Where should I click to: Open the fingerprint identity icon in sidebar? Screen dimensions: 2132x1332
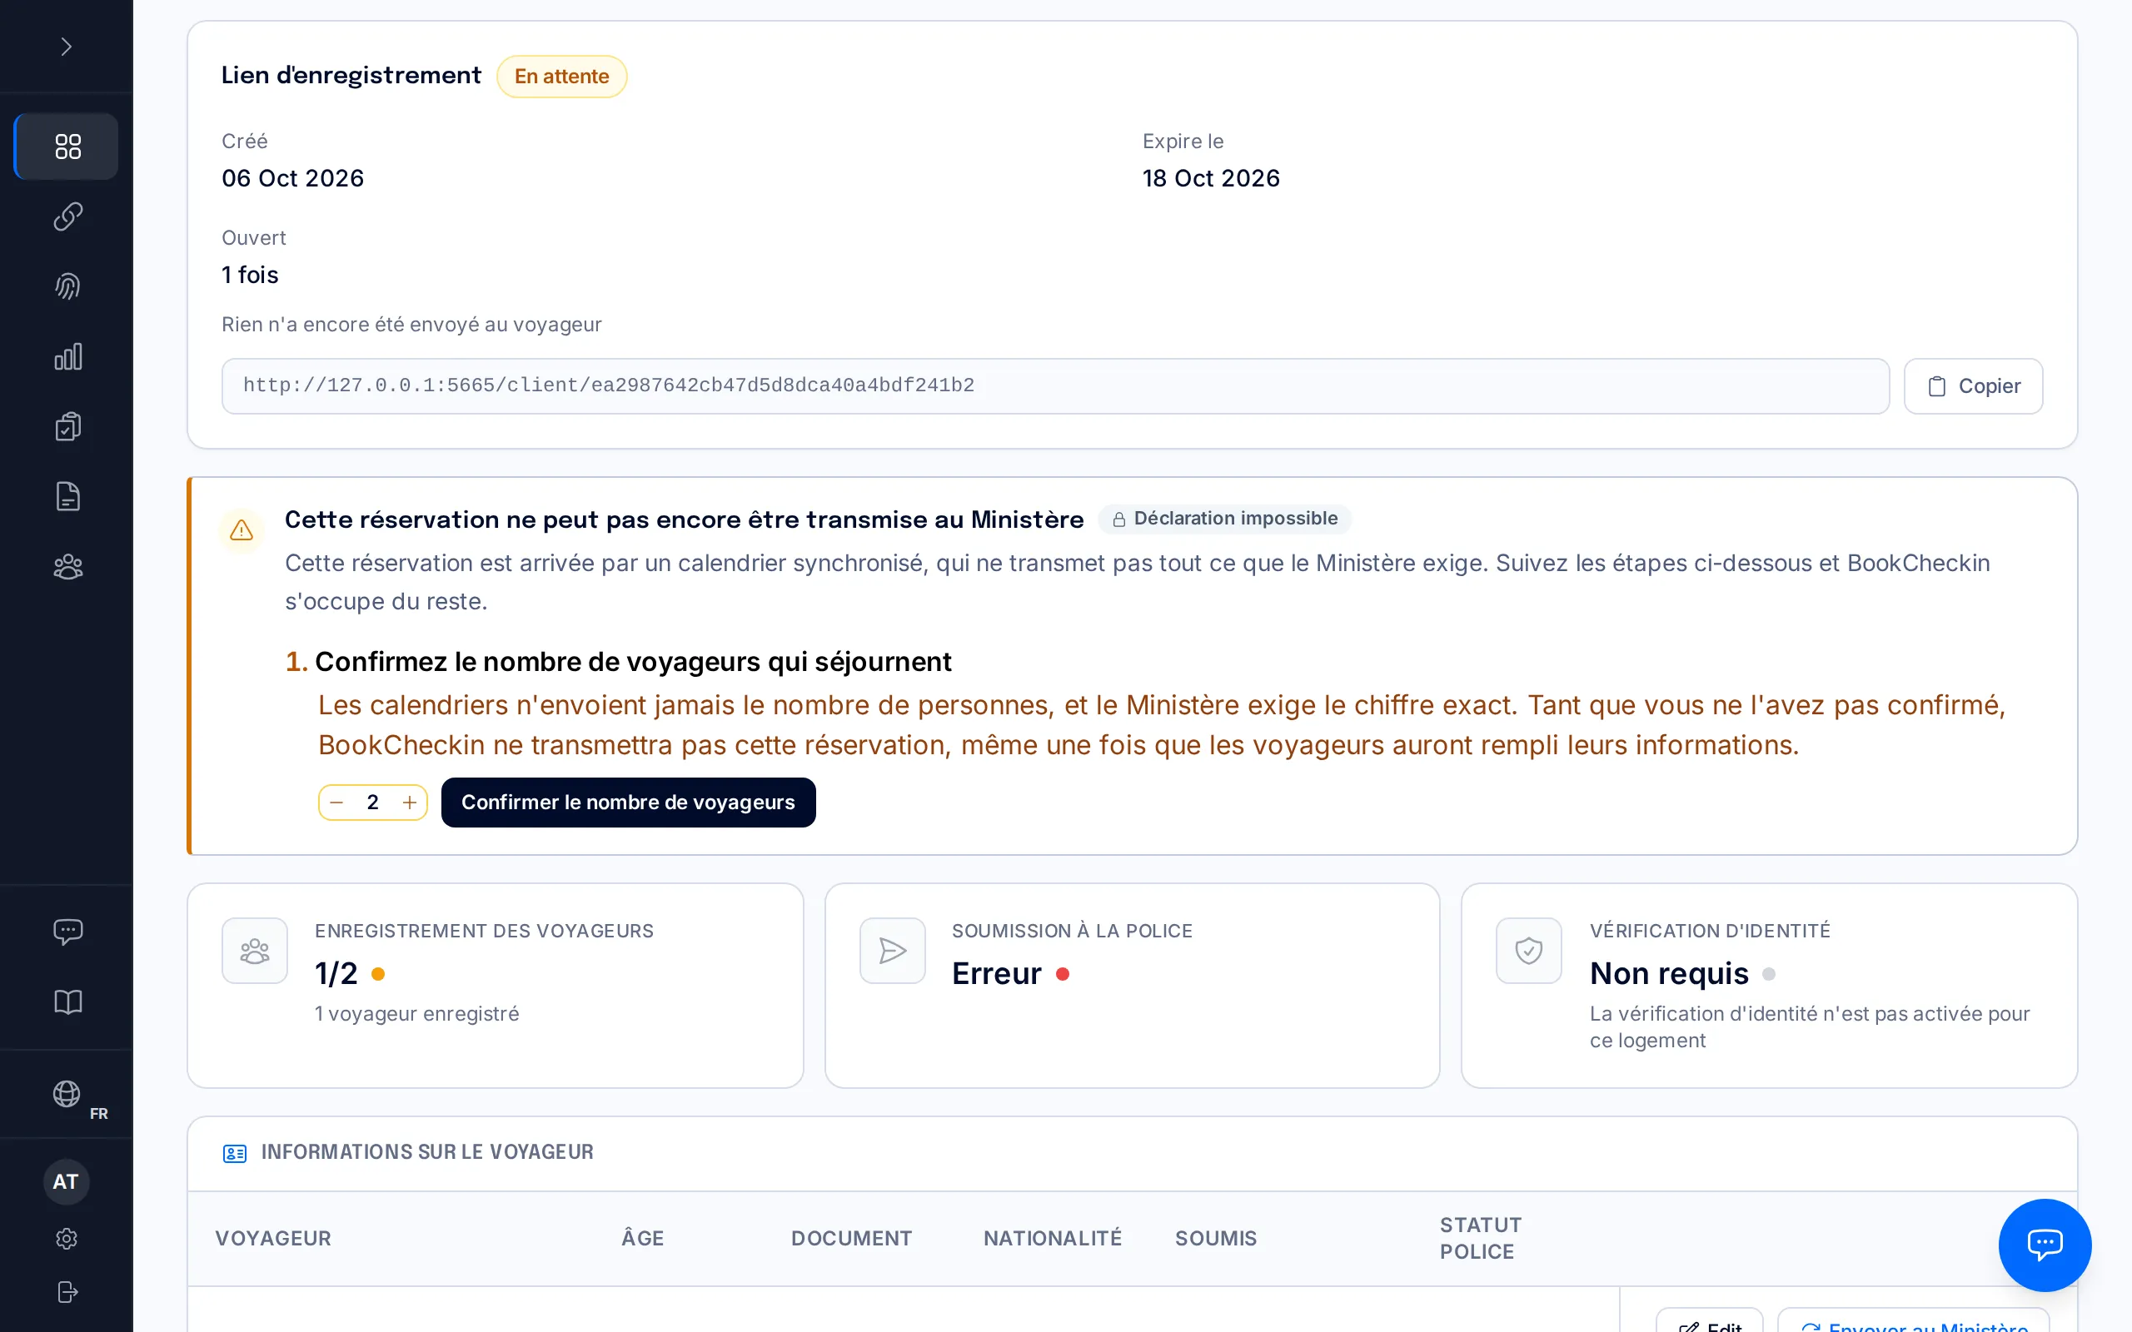coord(67,286)
